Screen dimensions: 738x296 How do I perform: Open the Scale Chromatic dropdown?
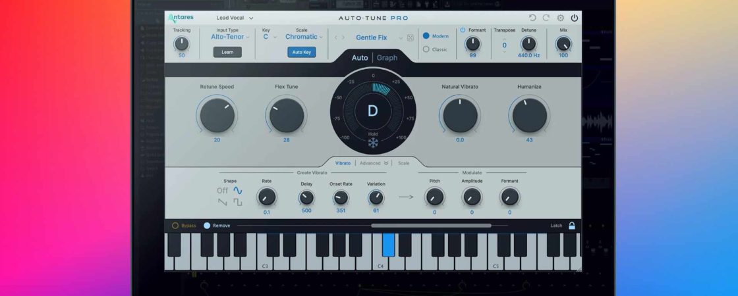tap(304, 37)
